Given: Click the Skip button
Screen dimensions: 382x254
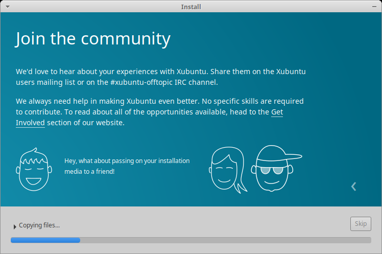Looking at the screenshot, I should coord(361,224).
